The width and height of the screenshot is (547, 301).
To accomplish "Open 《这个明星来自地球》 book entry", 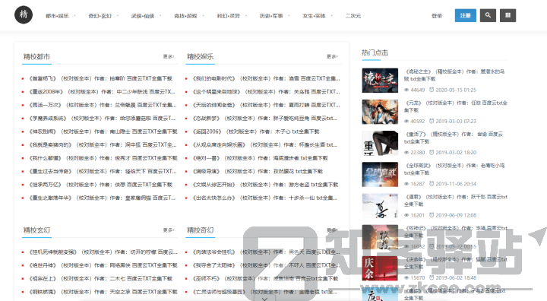I will tap(266, 92).
